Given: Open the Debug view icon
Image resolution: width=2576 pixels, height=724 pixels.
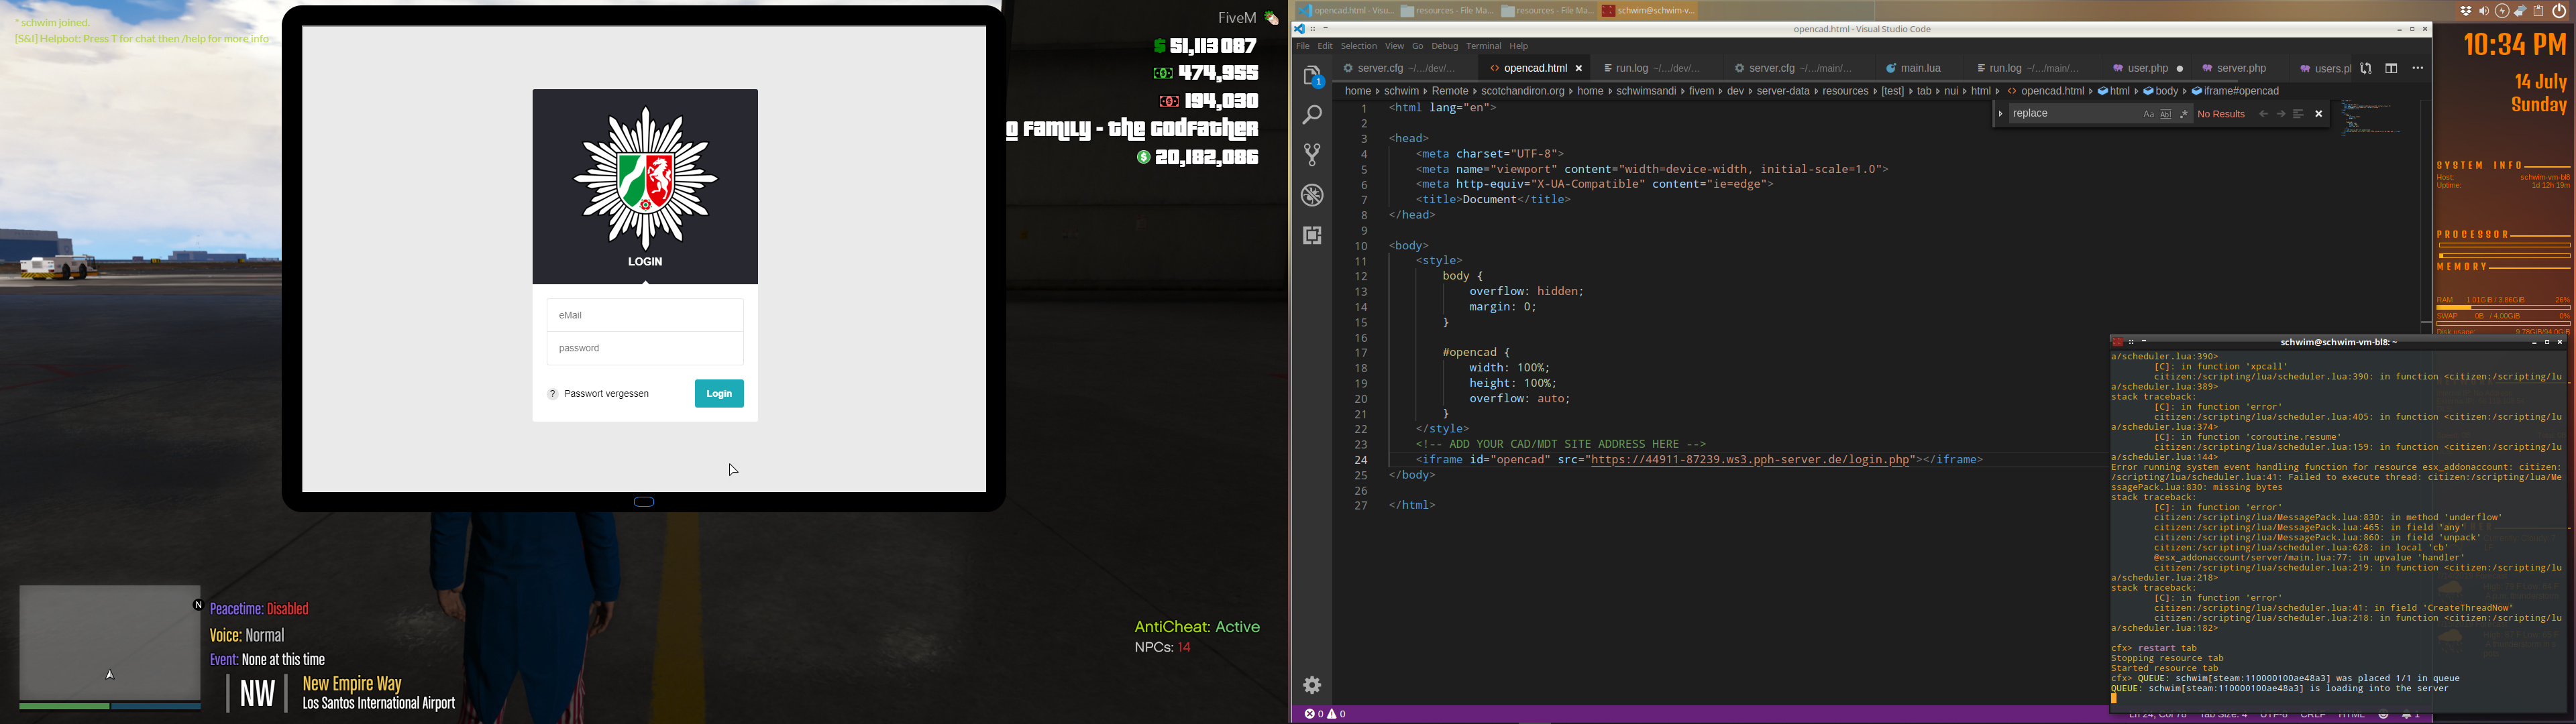Looking at the screenshot, I should 1312,195.
